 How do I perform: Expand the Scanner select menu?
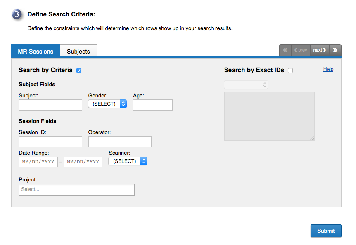click(x=128, y=161)
